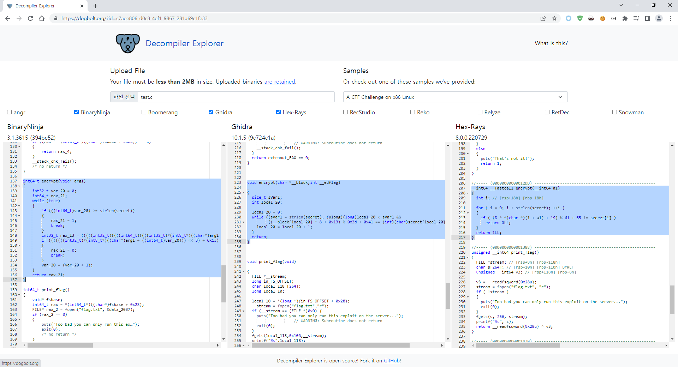Enable the Reko decompiler checkbox
The image size is (678, 367).
point(412,112)
